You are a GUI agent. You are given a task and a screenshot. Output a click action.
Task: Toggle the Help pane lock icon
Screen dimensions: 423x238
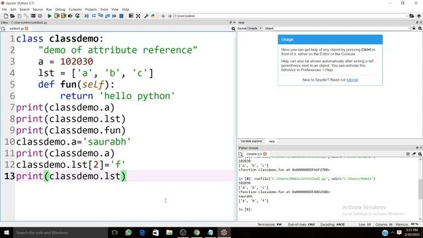click(x=414, y=28)
